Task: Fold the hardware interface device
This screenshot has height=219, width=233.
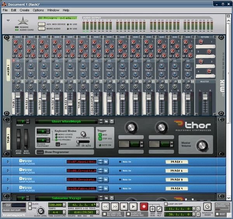Action: pos(8,21)
